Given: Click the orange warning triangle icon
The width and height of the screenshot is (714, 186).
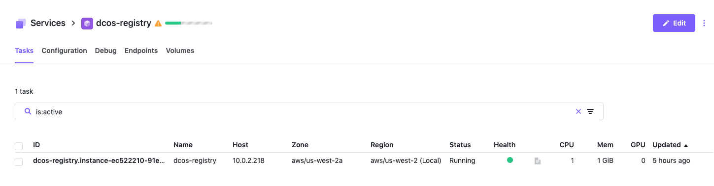Looking at the screenshot, I should point(158,23).
